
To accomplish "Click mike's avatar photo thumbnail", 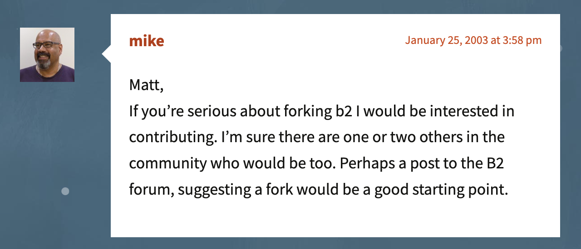I will pyautogui.click(x=47, y=55).
